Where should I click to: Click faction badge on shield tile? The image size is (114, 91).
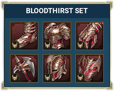coord(80,77)
